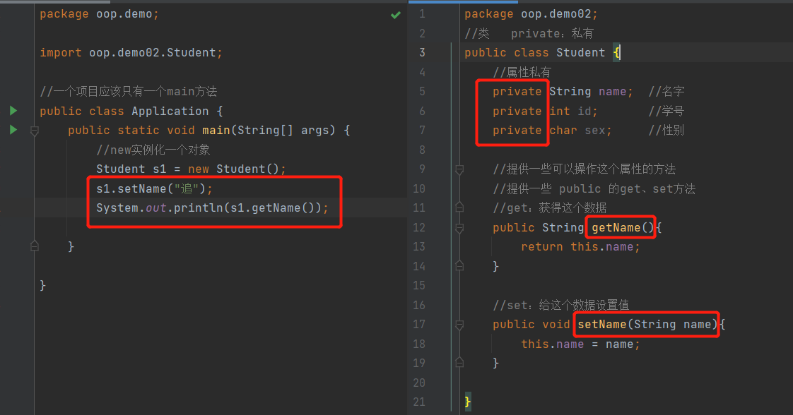Click 'private' keyword on line 6
Image resolution: width=793 pixels, height=415 pixels.
517,111
